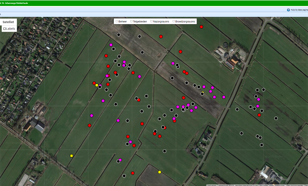Click the bottommost red nest marker
This screenshot has width=308, height=186.
tap(133, 173)
